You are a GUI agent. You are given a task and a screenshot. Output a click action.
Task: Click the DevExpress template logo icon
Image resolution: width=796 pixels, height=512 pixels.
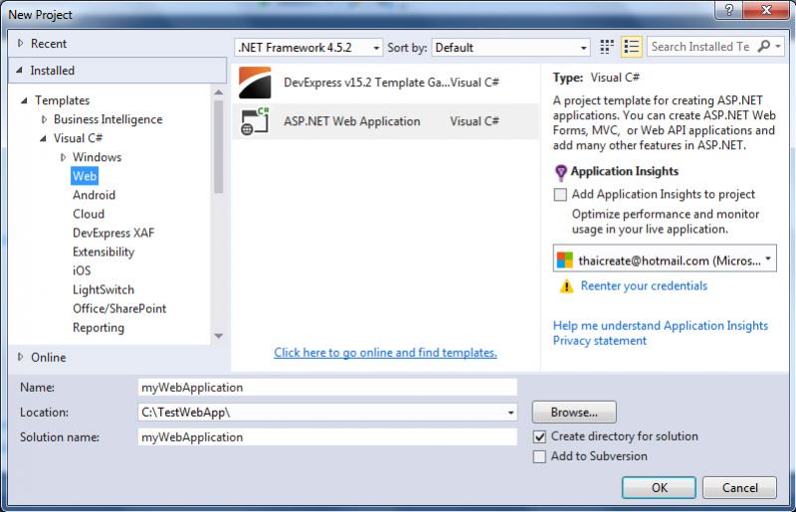(x=255, y=83)
